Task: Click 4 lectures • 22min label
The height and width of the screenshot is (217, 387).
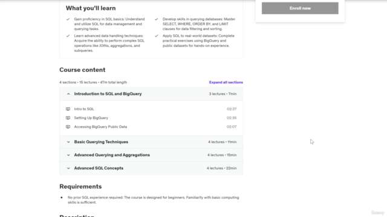Action: [221, 168]
